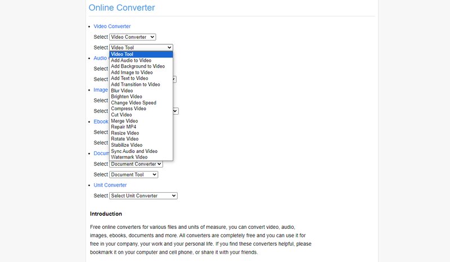450x262 pixels.
Task: Open the Document Converter dropdown
Action: coord(136,164)
